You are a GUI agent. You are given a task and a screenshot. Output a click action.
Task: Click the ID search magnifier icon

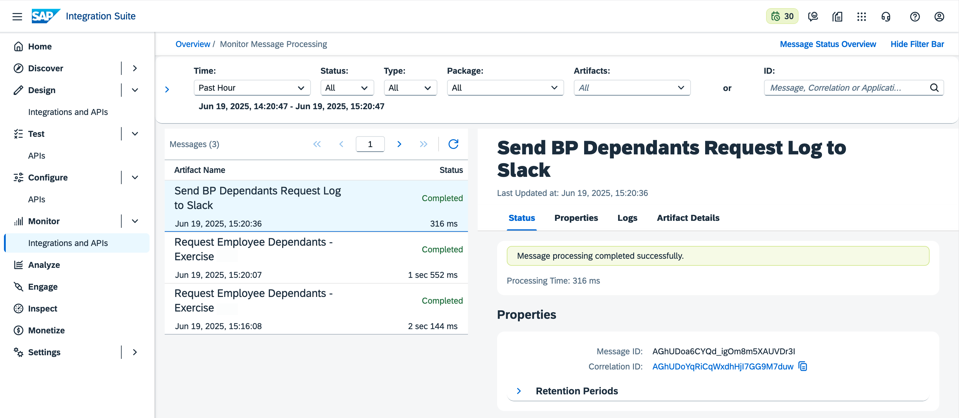pyautogui.click(x=934, y=88)
